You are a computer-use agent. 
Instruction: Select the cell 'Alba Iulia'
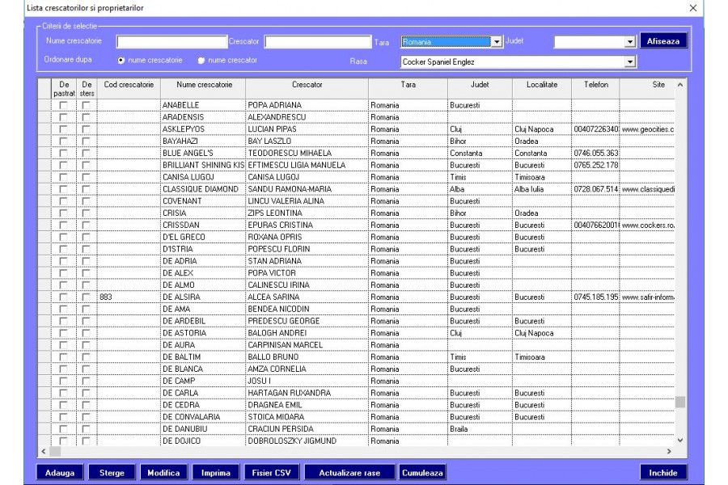[x=542, y=189]
